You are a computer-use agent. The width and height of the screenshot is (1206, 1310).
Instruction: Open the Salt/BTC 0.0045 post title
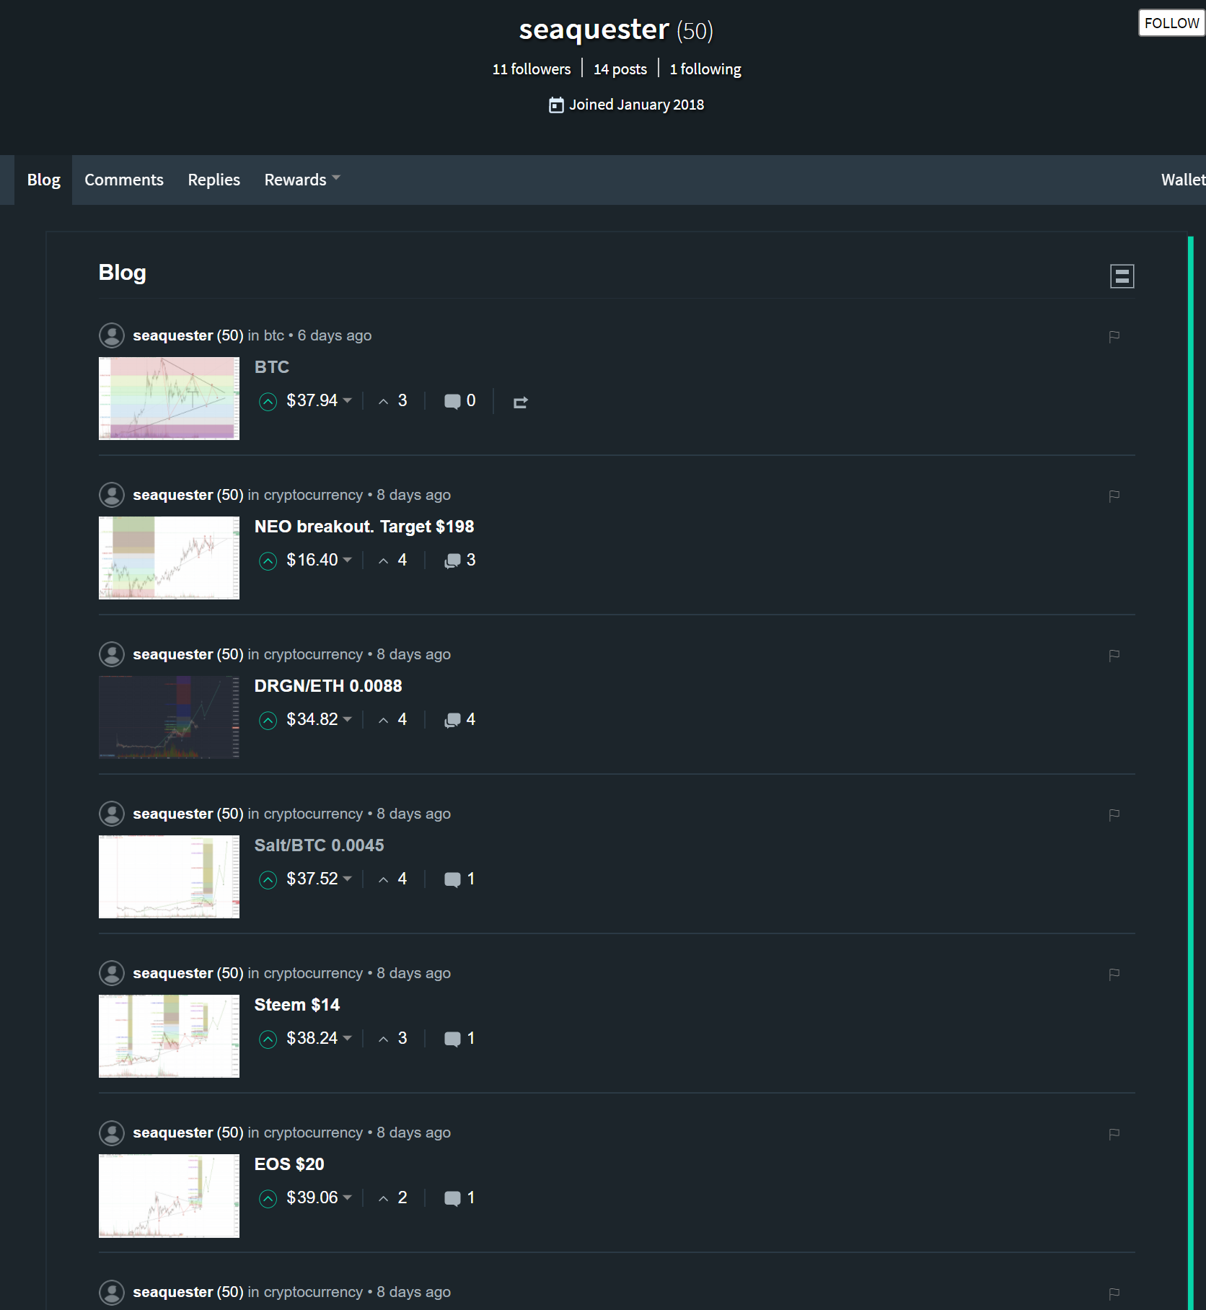coord(319,845)
